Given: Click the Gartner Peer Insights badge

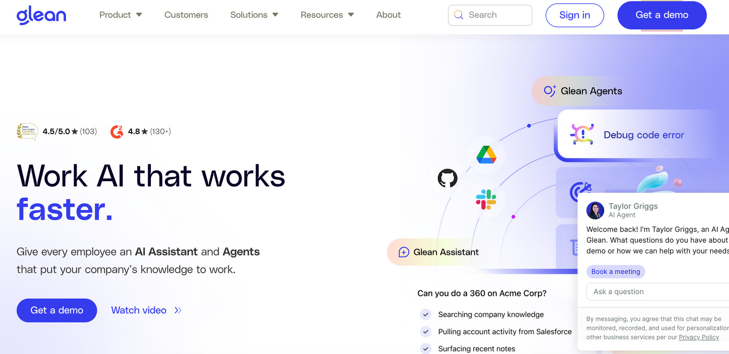Looking at the screenshot, I should click(27, 131).
